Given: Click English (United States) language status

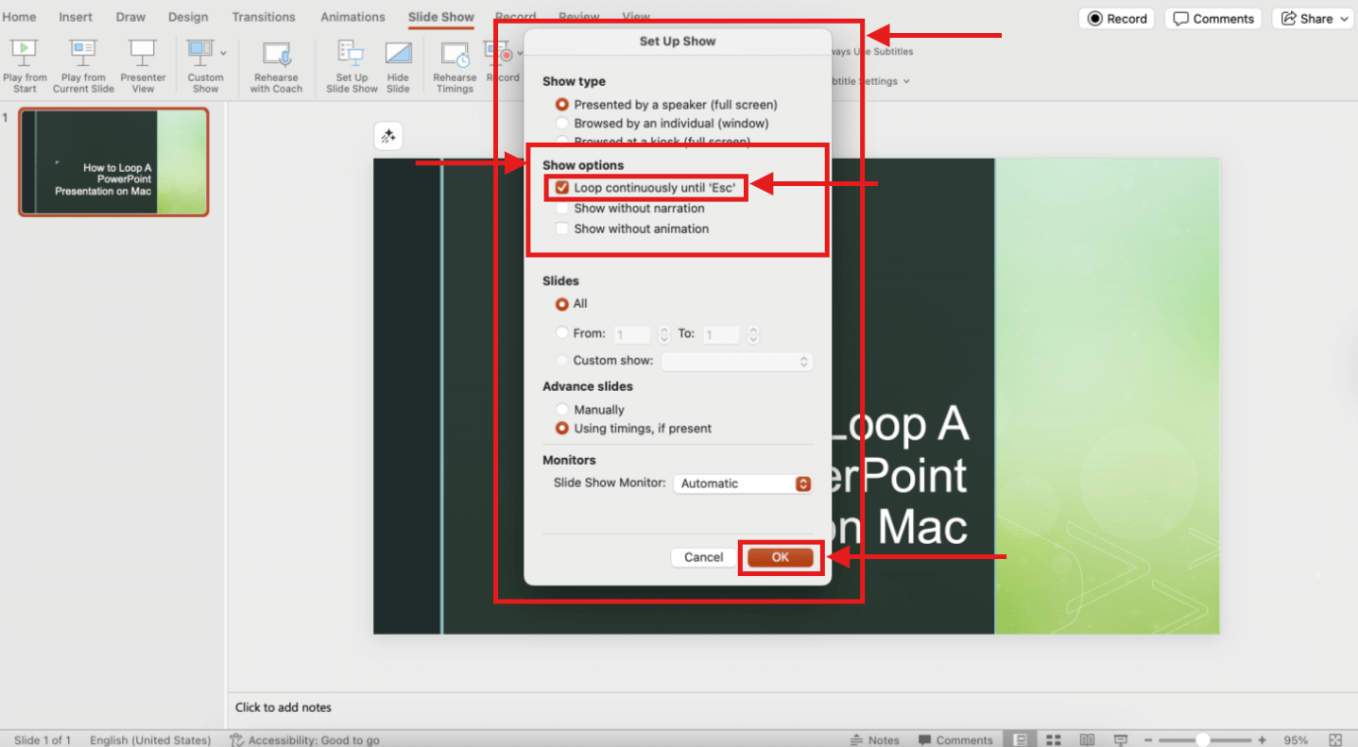Looking at the screenshot, I should [150, 740].
